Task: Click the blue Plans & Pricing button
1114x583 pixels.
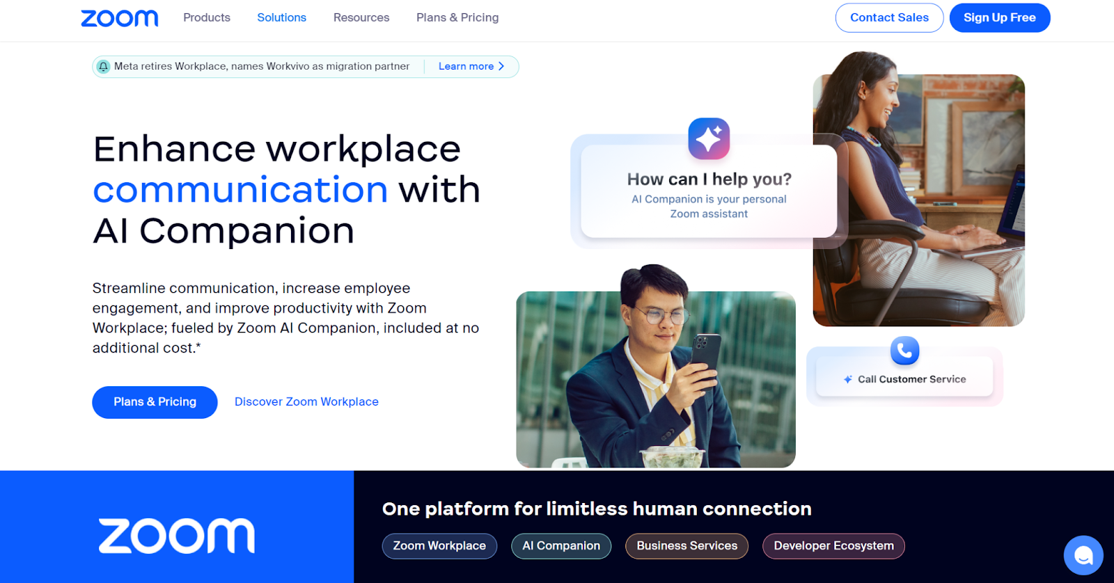Action: click(155, 402)
